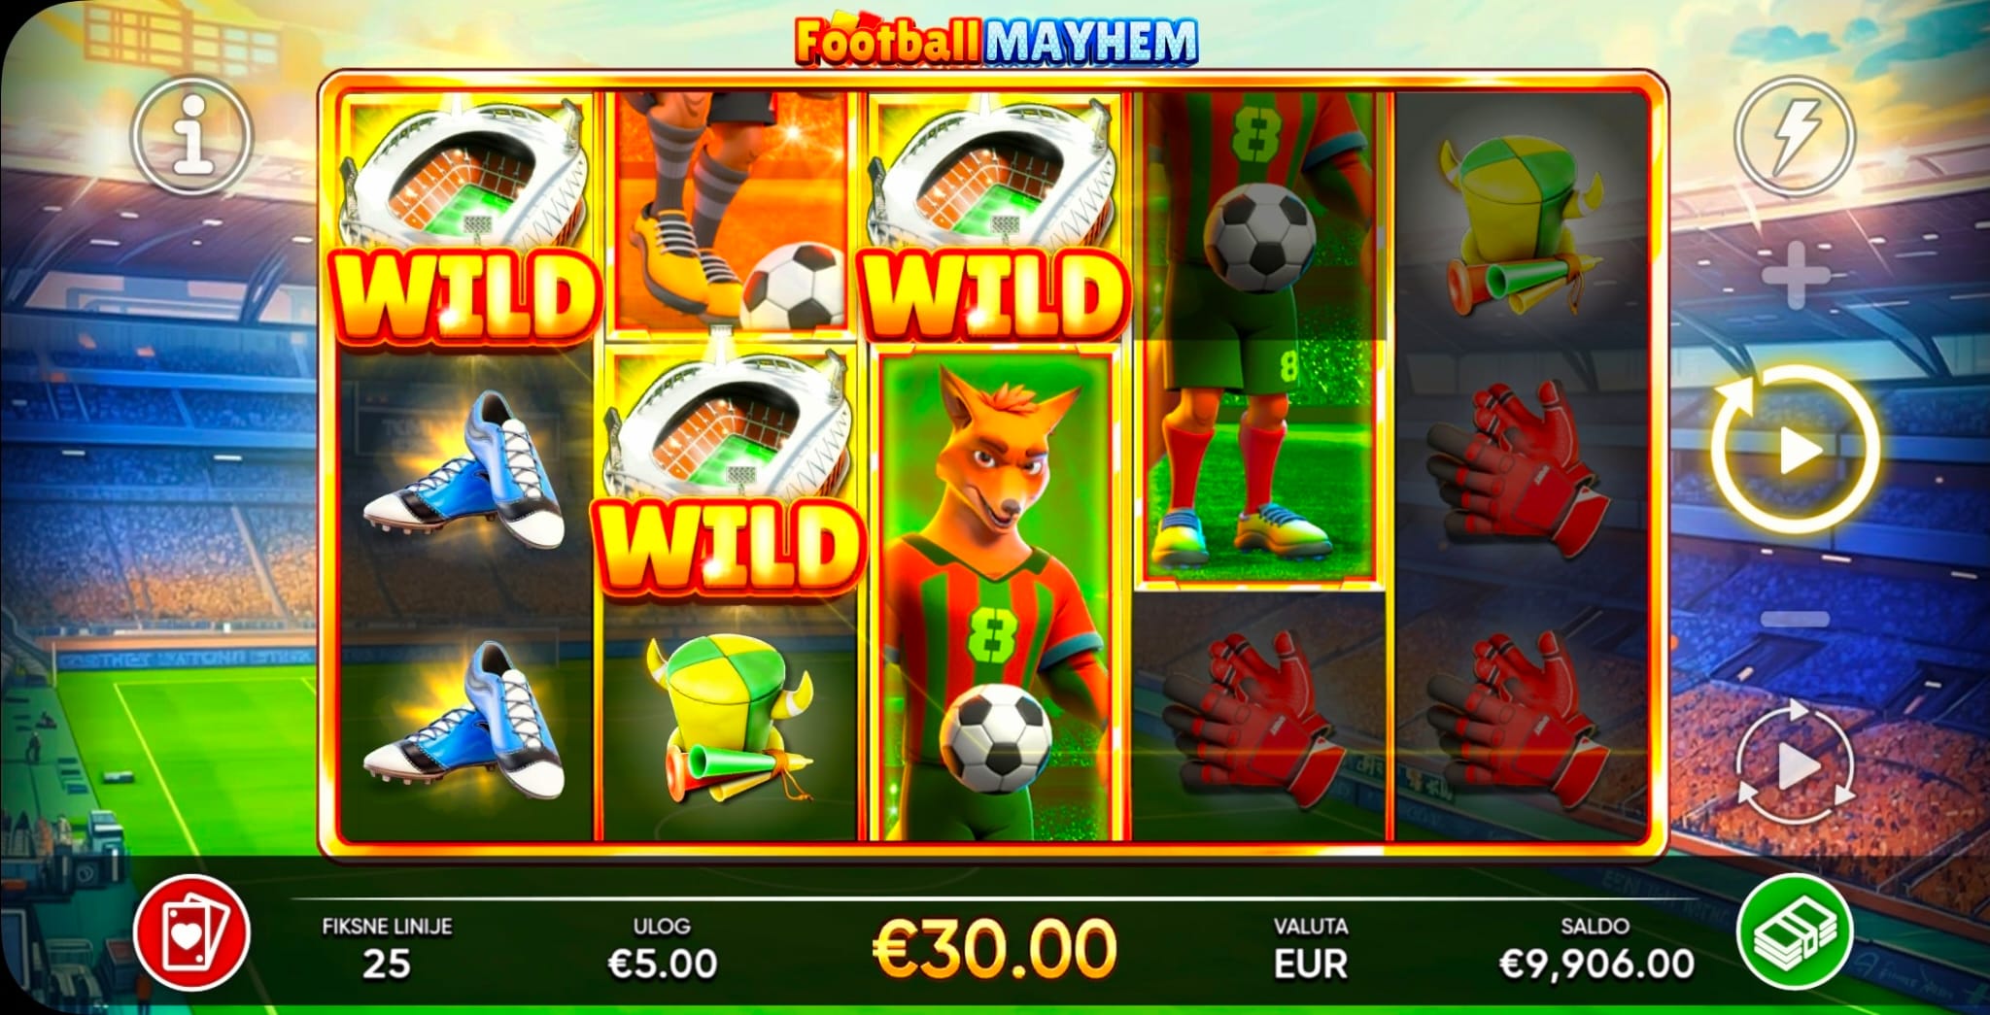Click the €30.00 win amount
This screenshot has width=1990, height=1015.
point(994,949)
